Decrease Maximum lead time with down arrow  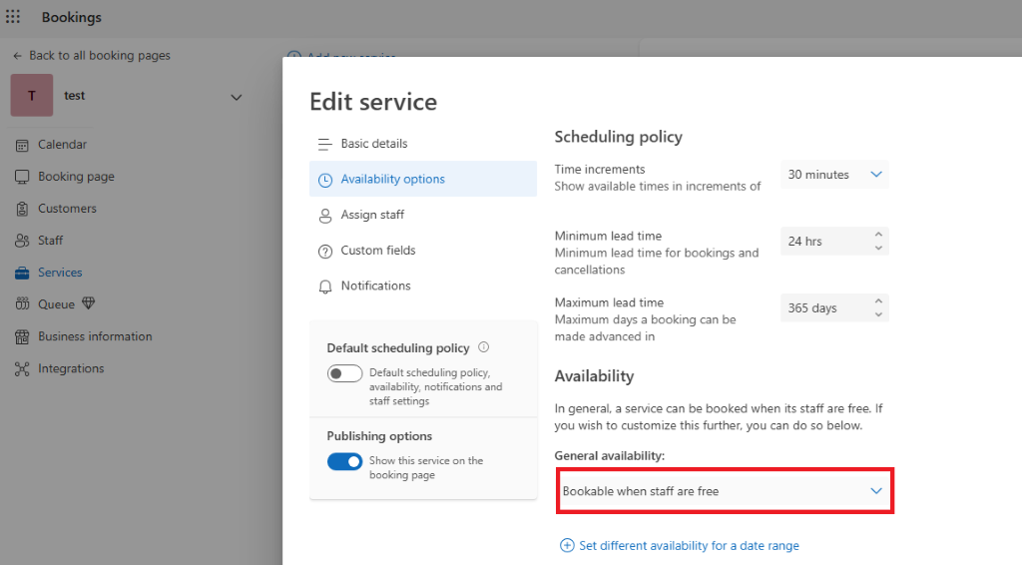click(x=878, y=314)
